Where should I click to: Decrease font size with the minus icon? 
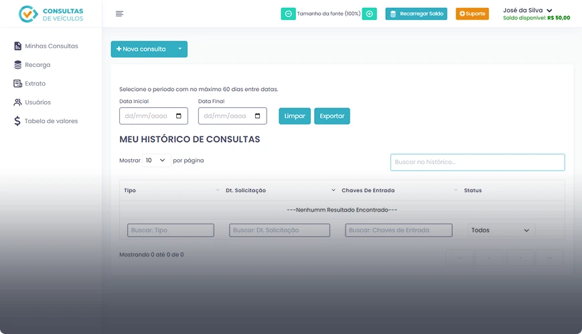pyautogui.click(x=288, y=13)
